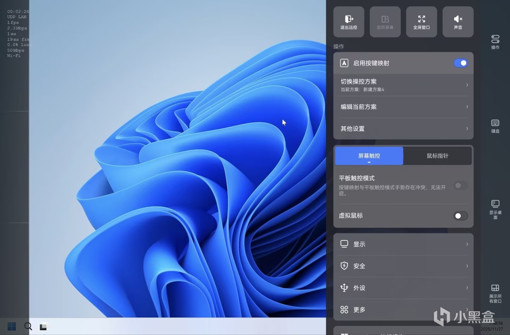
Task: Click the "UDP LAN" connection text
Action: pyautogui.click(x=18, y=17)
